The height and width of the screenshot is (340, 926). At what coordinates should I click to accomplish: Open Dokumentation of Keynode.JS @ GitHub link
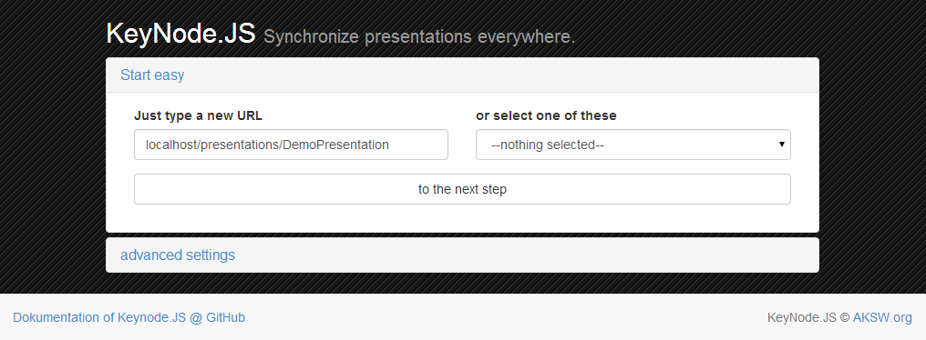click(x=129, y=317)
